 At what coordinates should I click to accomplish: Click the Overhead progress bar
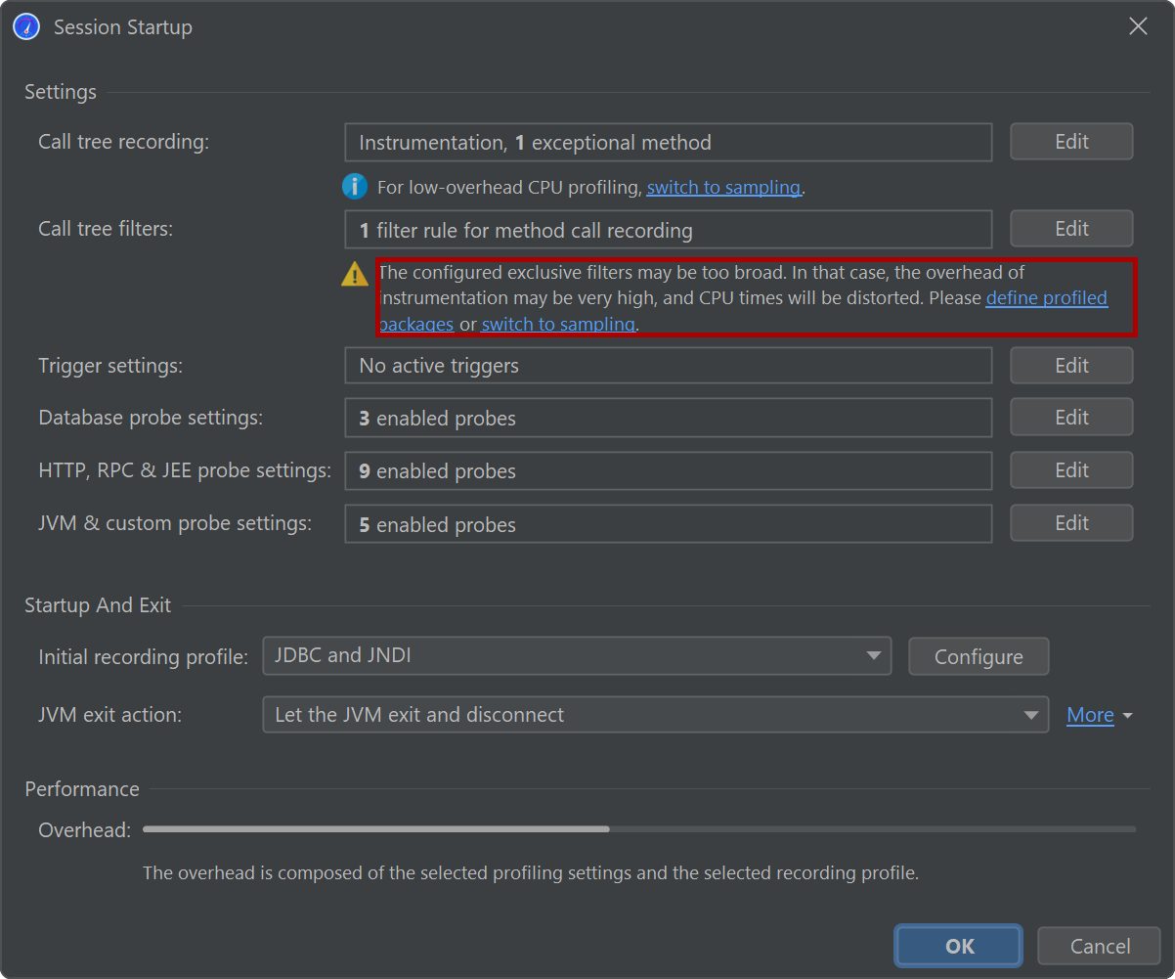tap(638, 829)
